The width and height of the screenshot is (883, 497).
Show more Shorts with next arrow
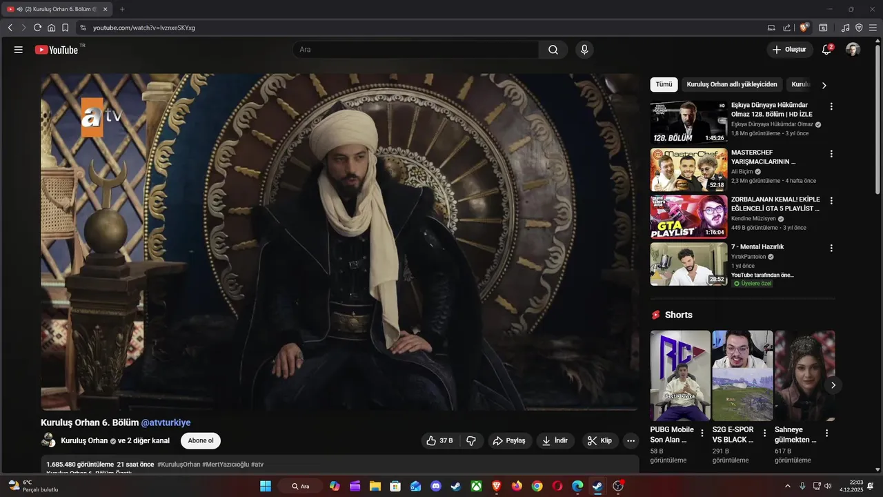tap(833, 385)
